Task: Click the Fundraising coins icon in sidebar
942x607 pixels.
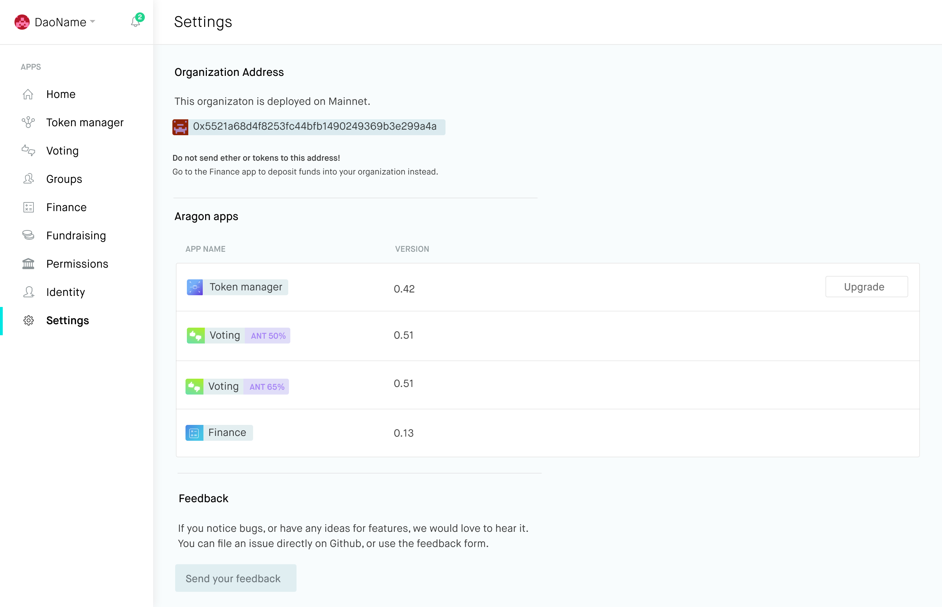Action: tap(28, 235)
